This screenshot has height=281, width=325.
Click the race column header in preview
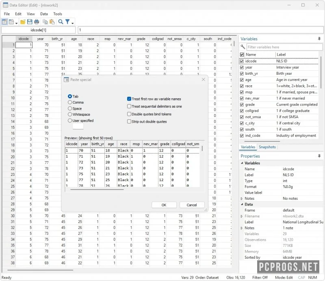(124, 144)
